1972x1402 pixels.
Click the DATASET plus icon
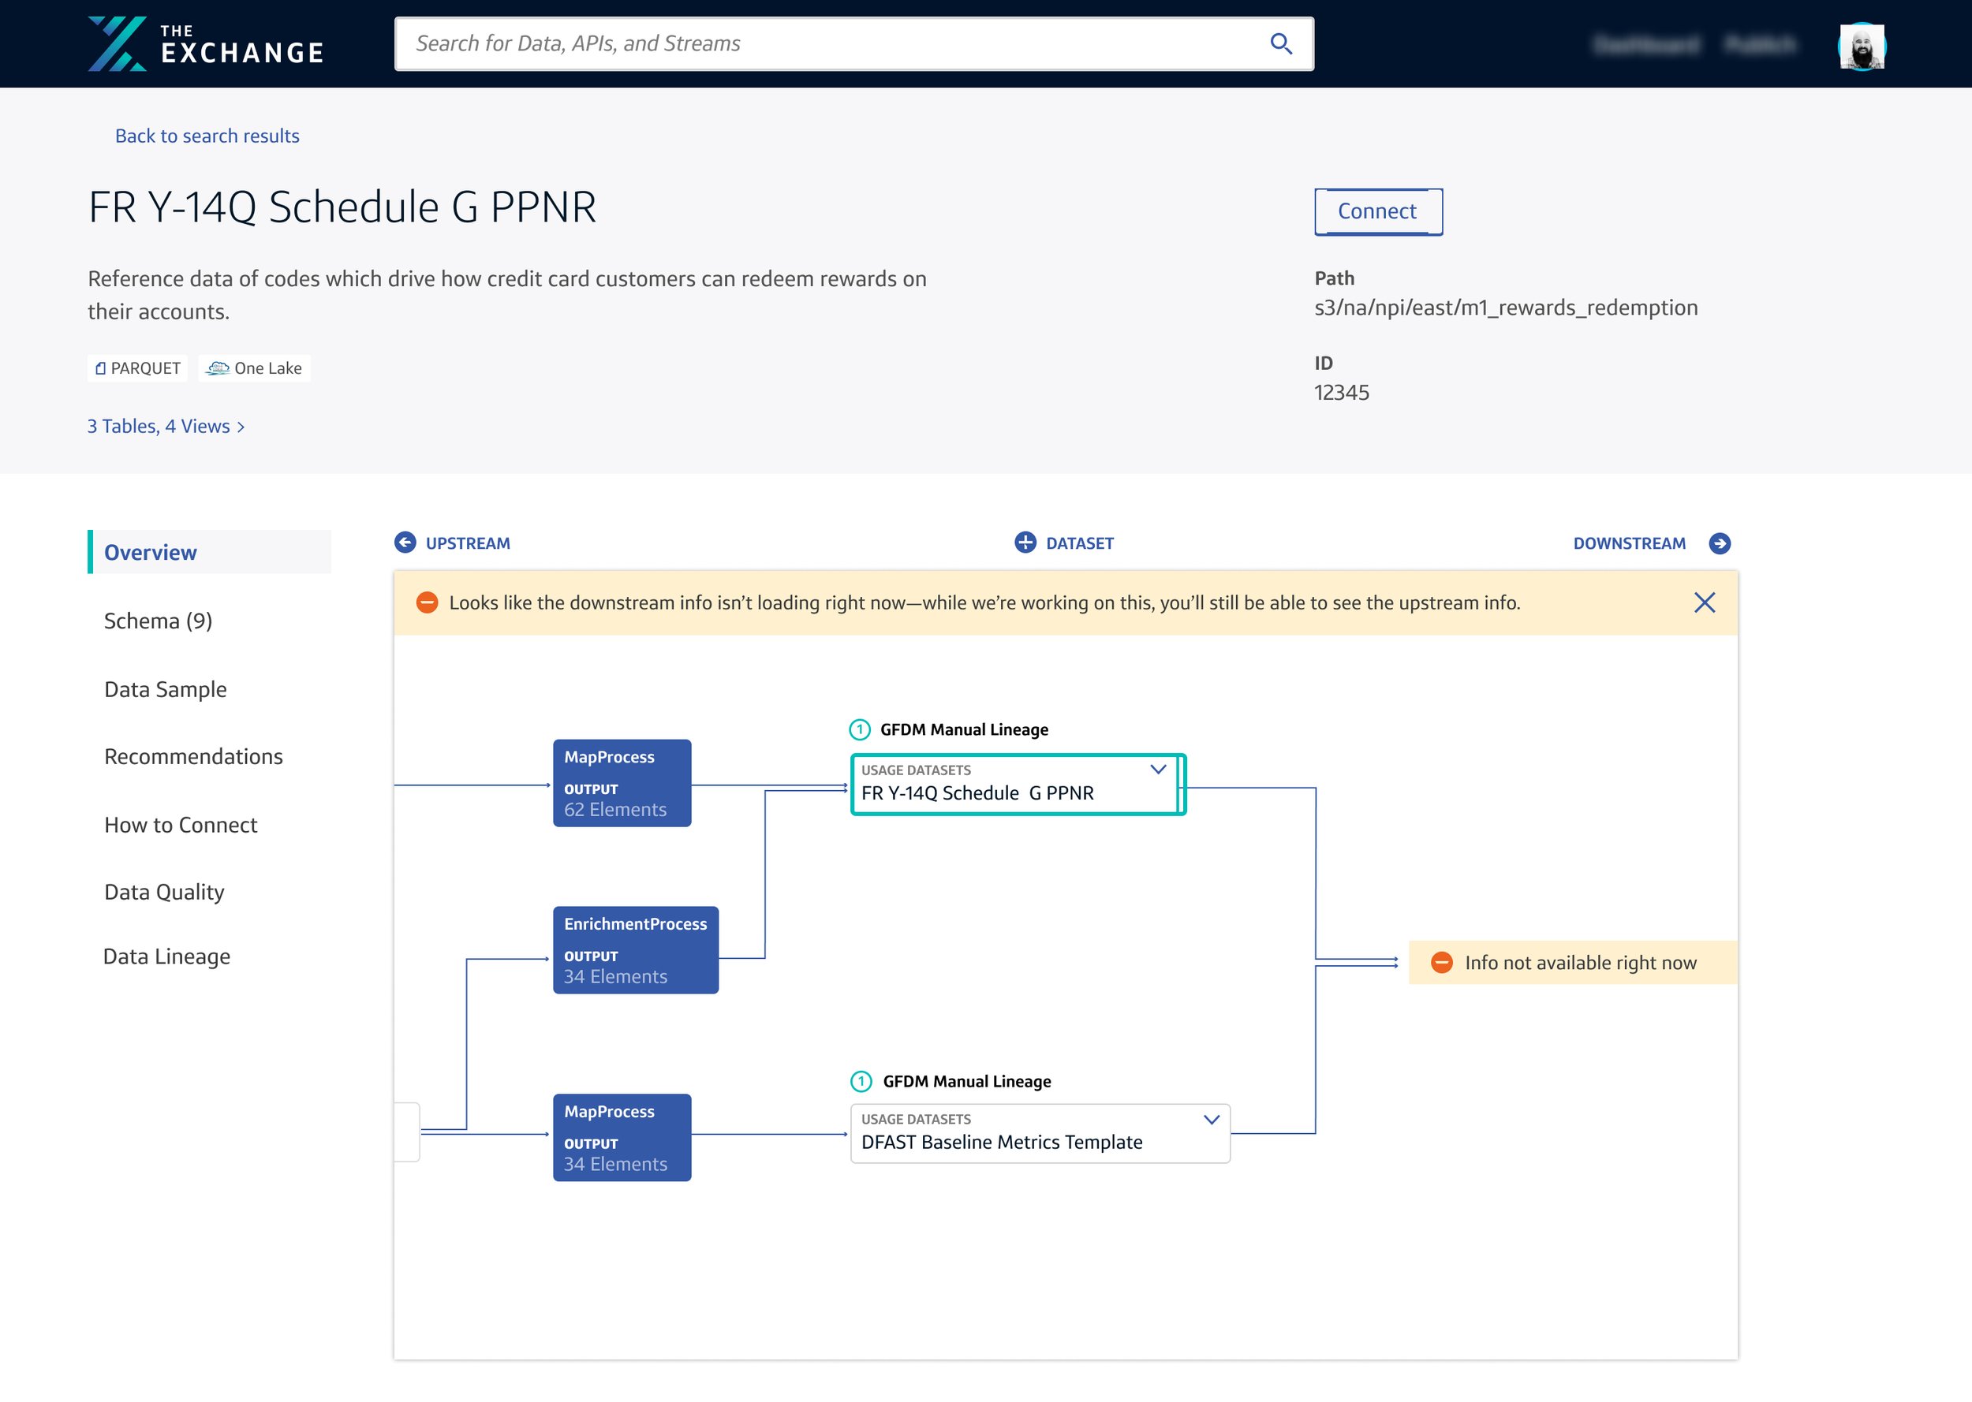coord(1023,542)
